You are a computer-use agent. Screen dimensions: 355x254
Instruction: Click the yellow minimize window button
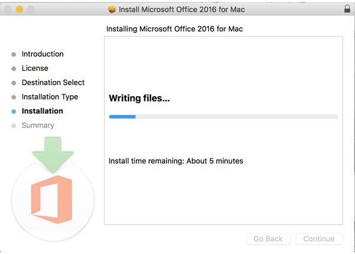pyautogui.click(x=20, y=9)
